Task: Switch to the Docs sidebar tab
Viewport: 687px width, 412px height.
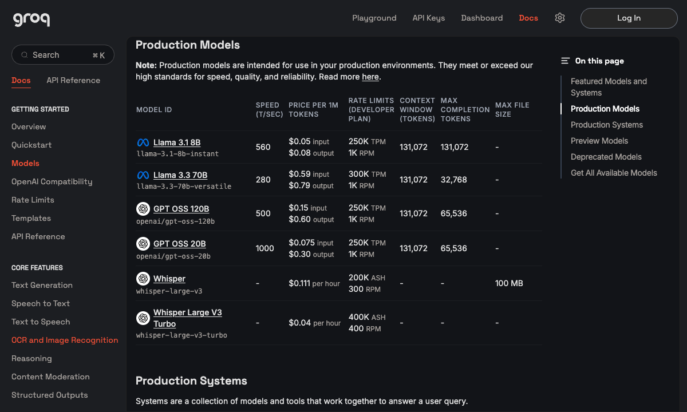Action: click(21, 80)
